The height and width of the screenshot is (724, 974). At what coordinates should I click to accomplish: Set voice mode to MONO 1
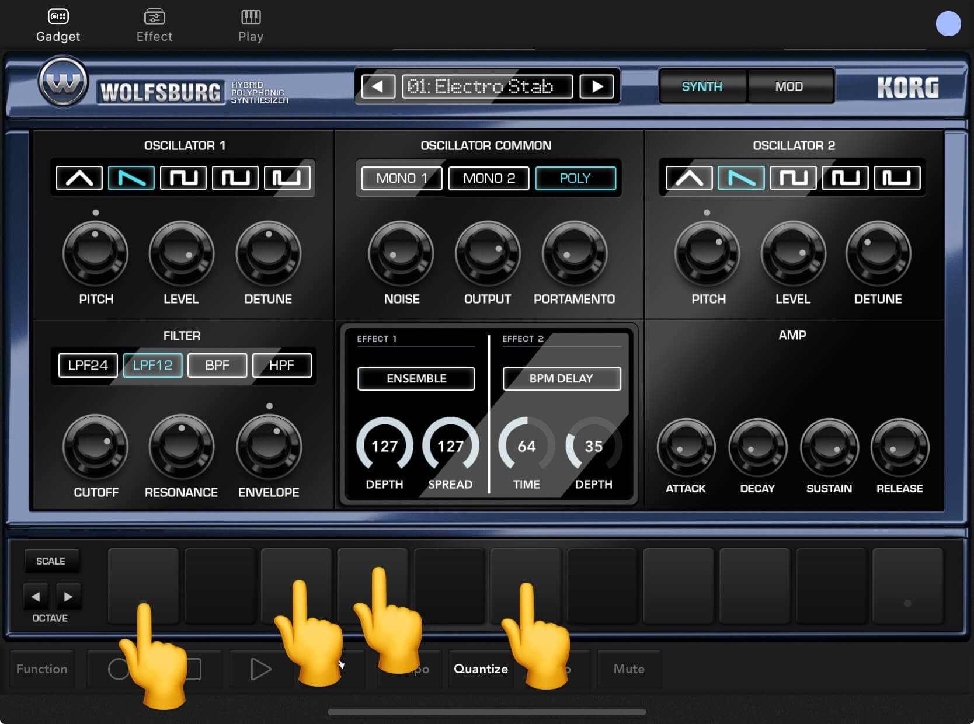402,178
